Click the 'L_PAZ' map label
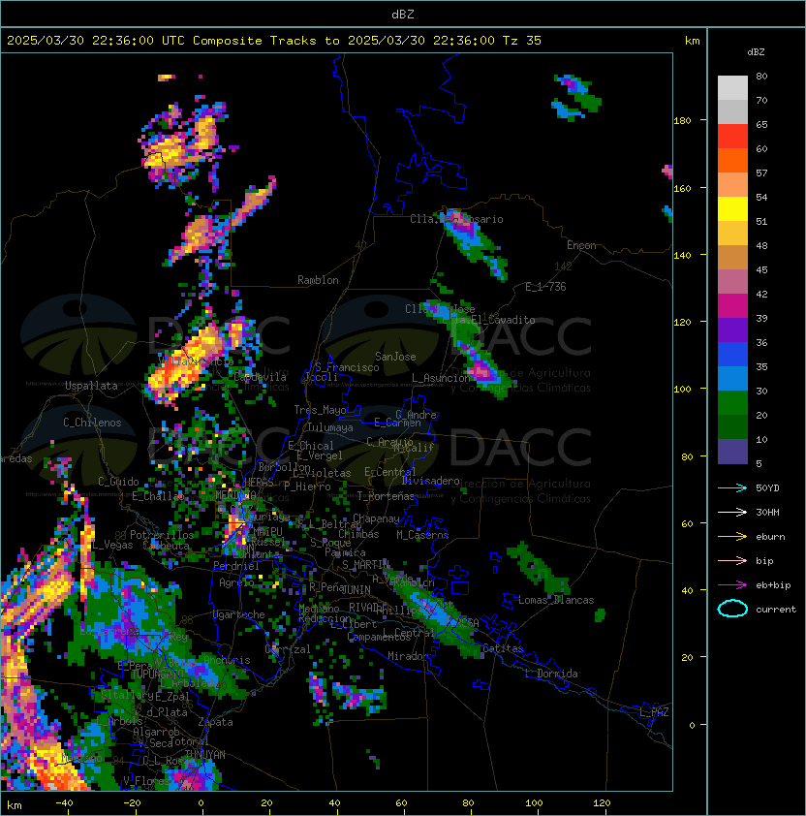Screen dimensions: 806x816 coord(654,712)
